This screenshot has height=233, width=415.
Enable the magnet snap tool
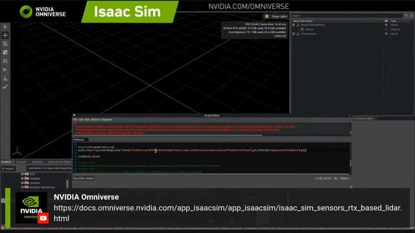pos(5,61)
